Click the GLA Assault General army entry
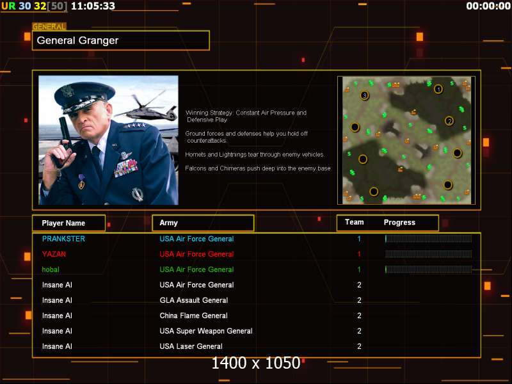512x384 pixels. click(x=194, y=300)
